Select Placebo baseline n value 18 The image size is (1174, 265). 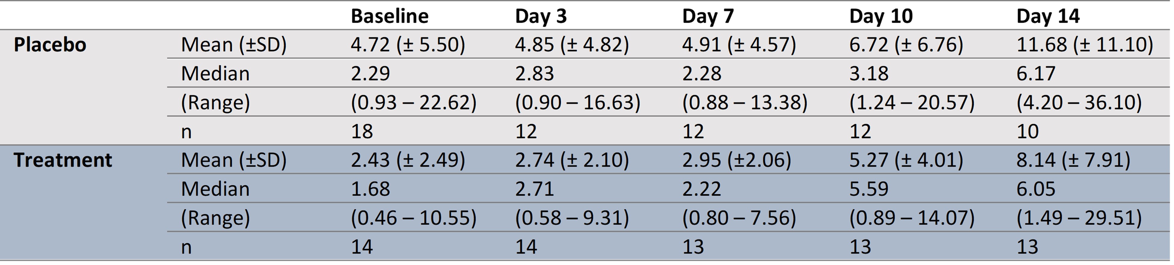(362, 132)
